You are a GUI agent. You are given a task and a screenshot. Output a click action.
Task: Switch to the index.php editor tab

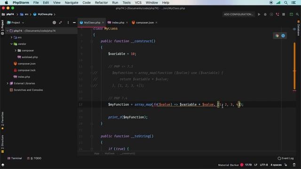pyautogui.click(x=118, y=23)
